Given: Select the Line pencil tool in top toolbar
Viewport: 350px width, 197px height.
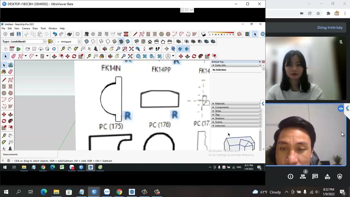Looking at the screenshot, I should point(135,34).
